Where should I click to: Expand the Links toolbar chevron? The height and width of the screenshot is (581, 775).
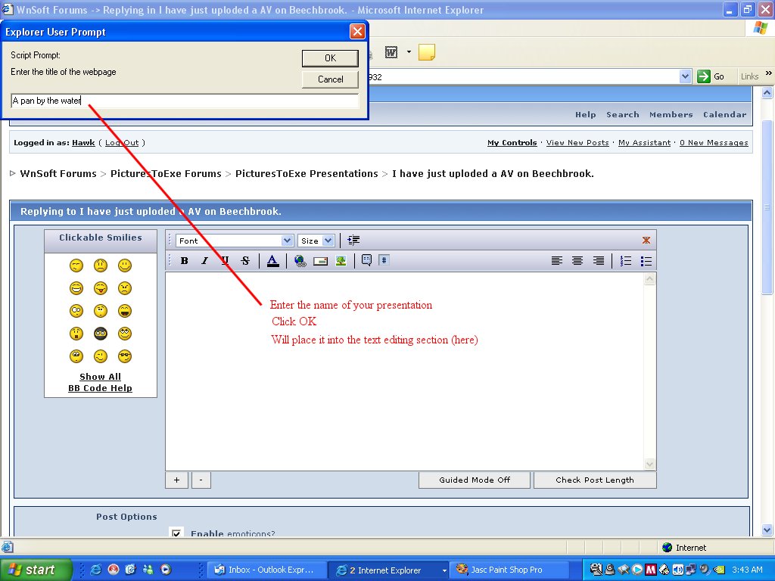[769, 73]
